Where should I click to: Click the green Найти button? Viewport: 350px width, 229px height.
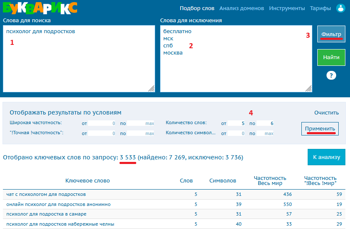pyautogui.click(x=331, y=57)
